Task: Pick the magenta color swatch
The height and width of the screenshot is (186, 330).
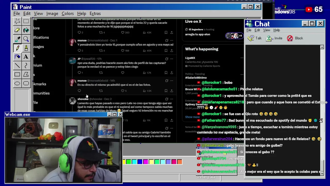Action: 146,162
